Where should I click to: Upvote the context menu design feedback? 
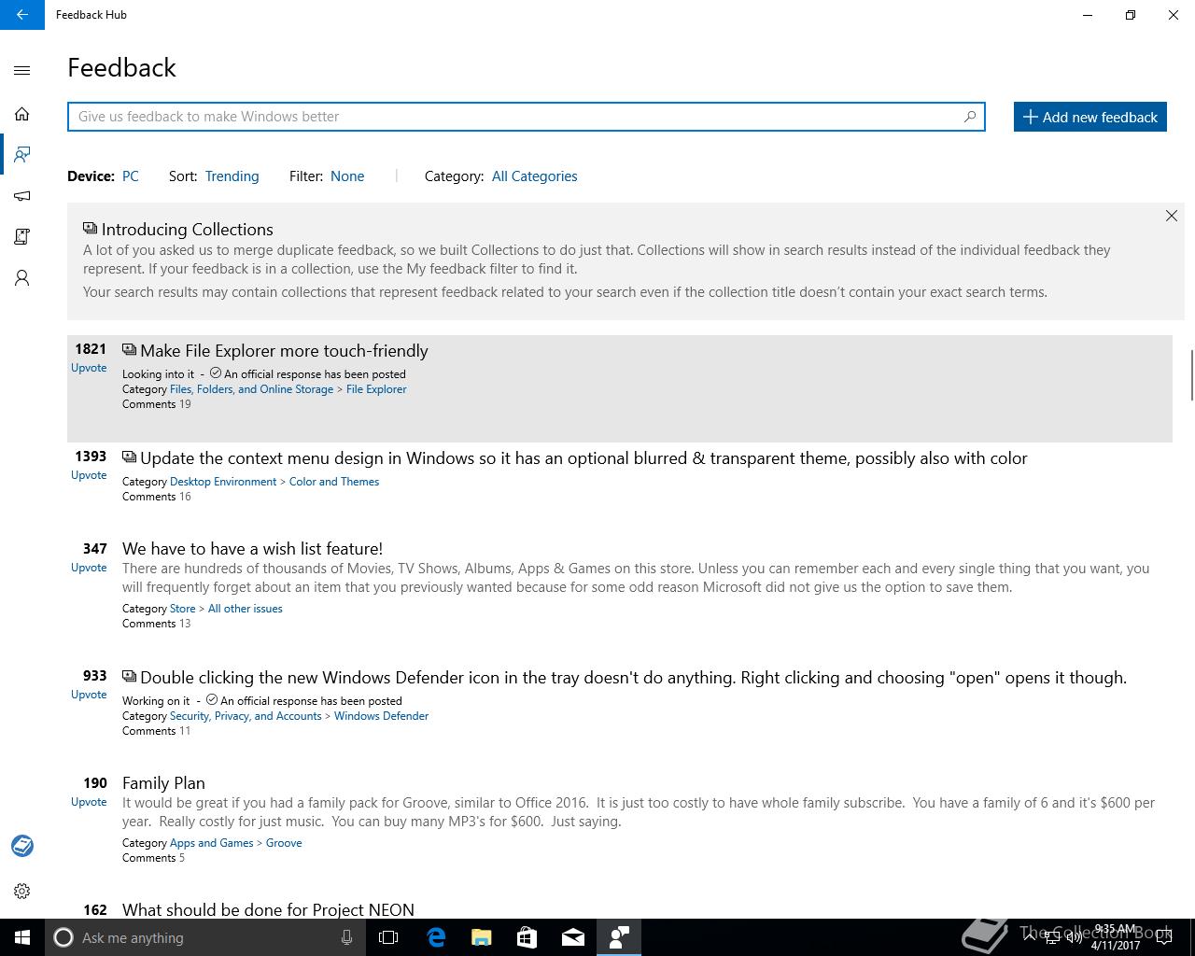point(89,475)
